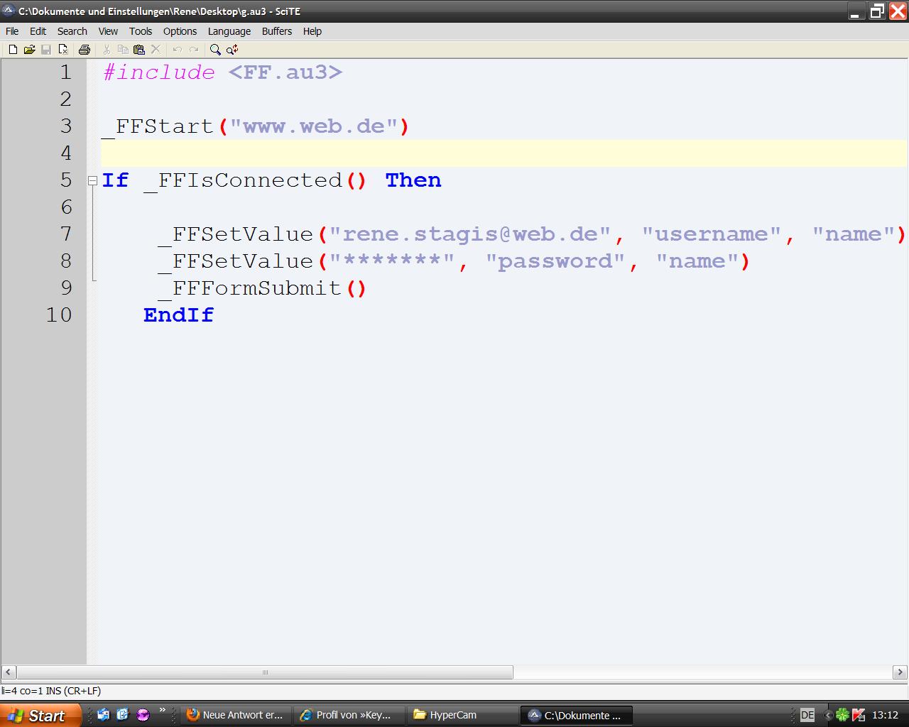Click the Save floppy disk icon
This screenshot has height=727, width=909.
[46, 50]
